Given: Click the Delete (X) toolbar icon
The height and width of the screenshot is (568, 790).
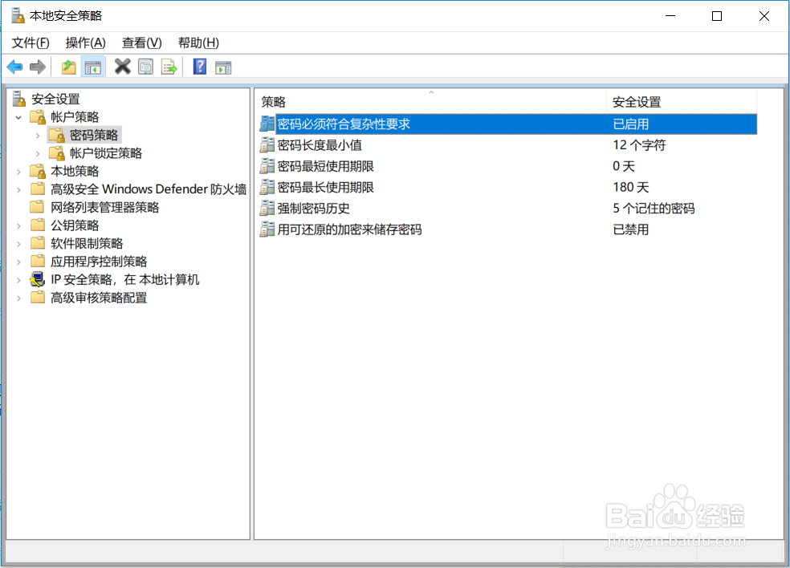Looking at the screenshot, I should point(122,67).
